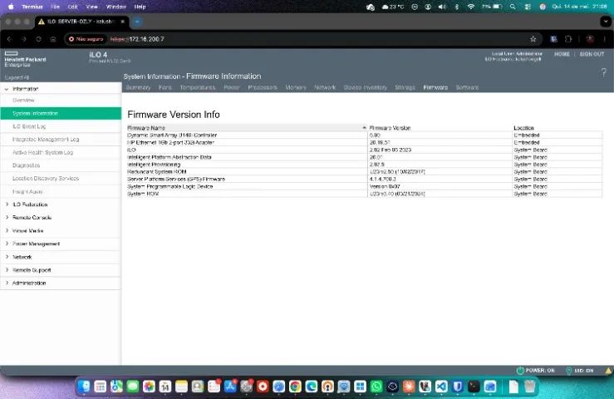Expand the iLO Federation section

point(7,204)
